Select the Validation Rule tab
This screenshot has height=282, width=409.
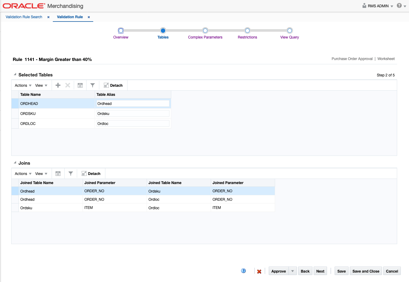tap(70, 17)
